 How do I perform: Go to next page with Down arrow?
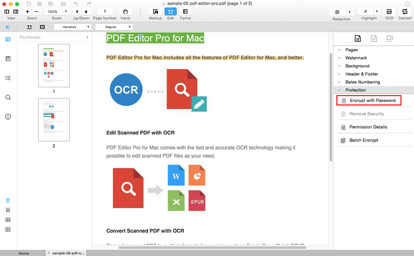tap(86, 11)
